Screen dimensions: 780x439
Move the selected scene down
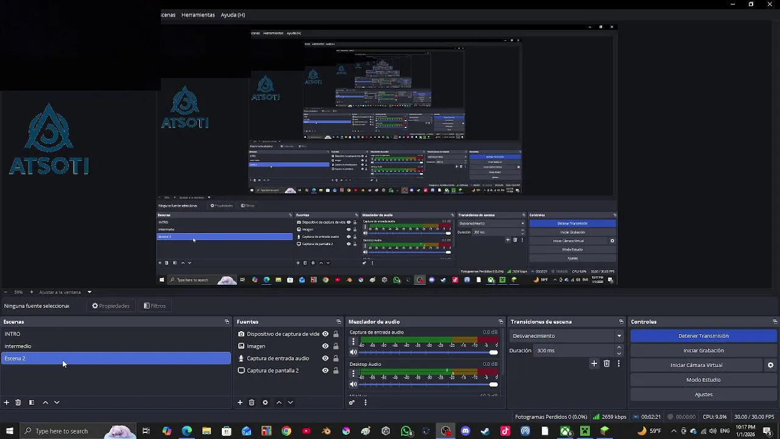point(57,402)
